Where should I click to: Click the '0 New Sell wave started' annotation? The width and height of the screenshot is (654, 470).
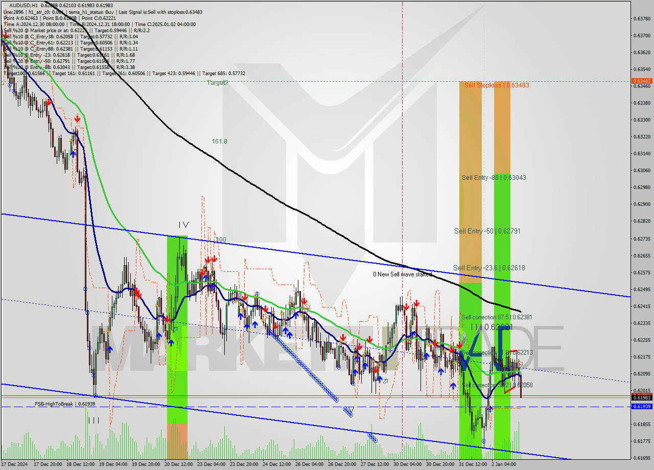tap(403, 275)
